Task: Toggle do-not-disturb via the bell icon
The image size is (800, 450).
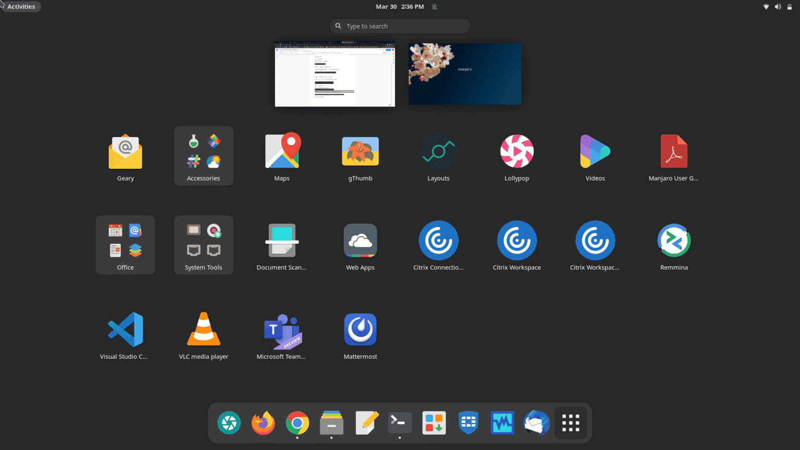Action: coord(434,6)
